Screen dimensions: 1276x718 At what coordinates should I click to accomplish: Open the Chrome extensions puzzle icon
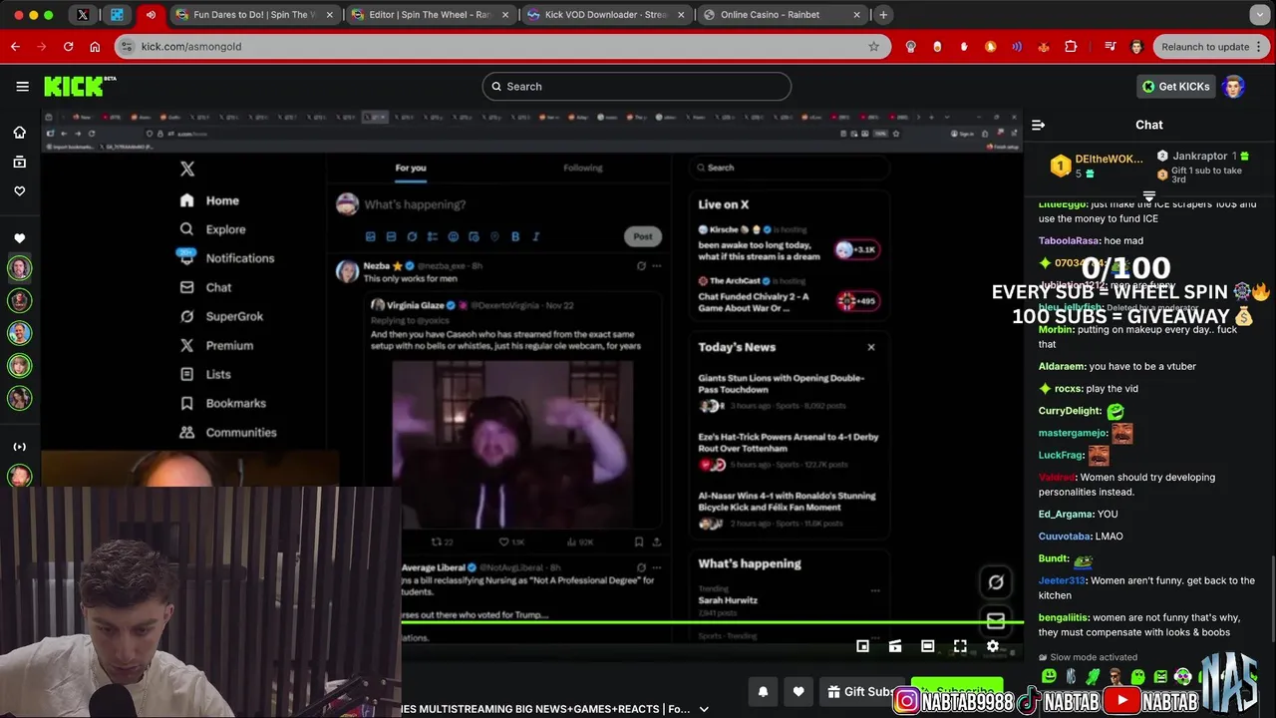1071,47
